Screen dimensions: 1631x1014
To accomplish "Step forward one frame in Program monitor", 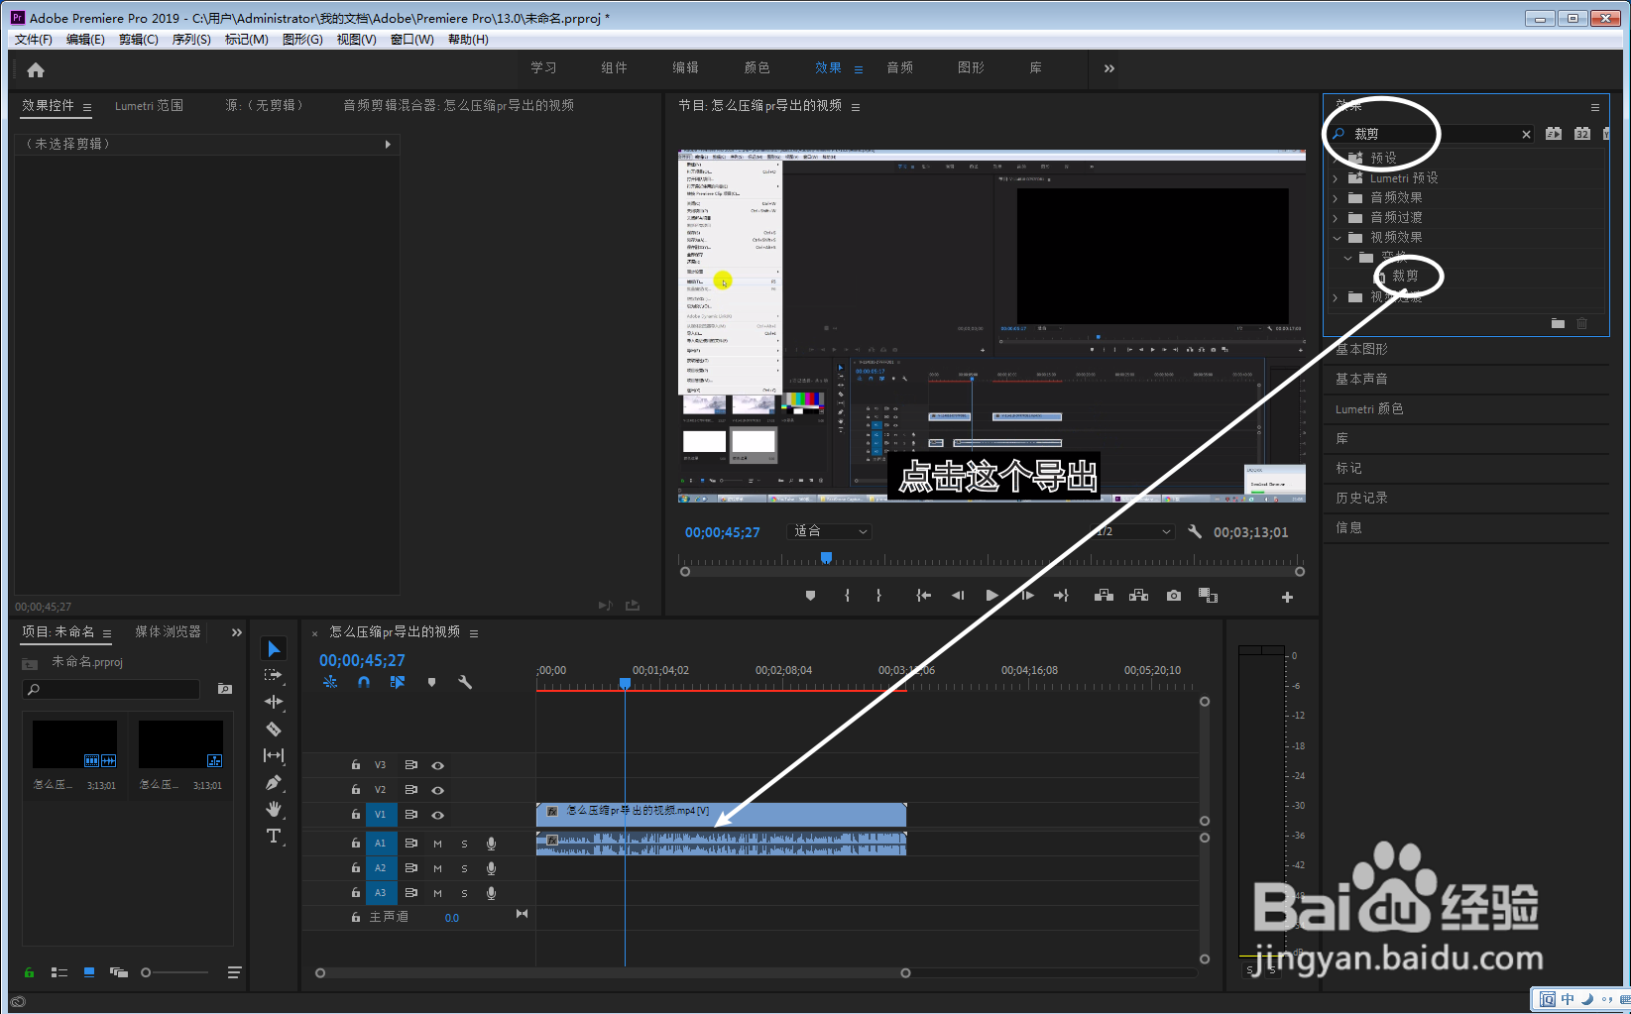I will [1027, 596].
